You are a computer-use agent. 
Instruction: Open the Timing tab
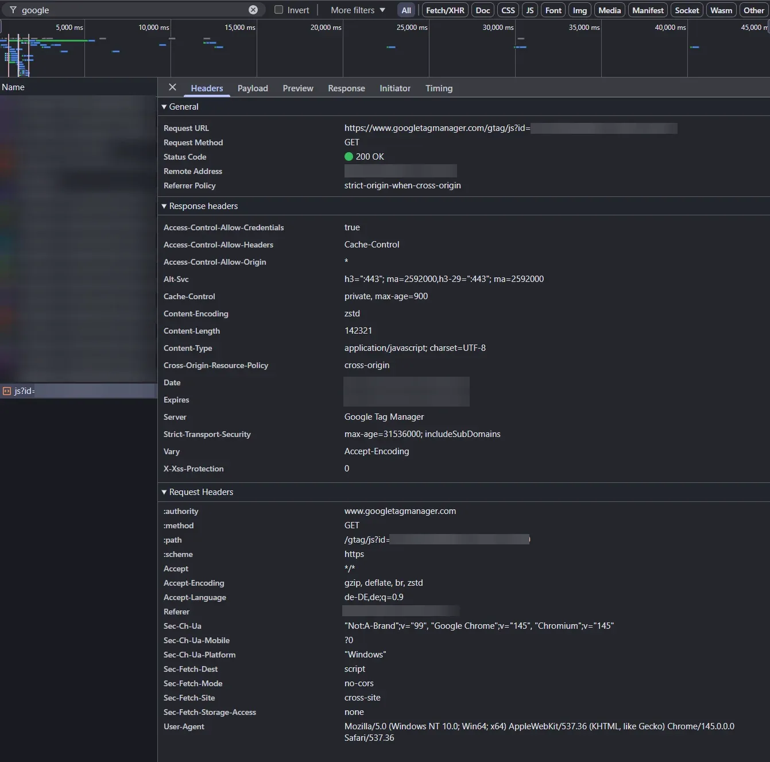pos(439,88)
